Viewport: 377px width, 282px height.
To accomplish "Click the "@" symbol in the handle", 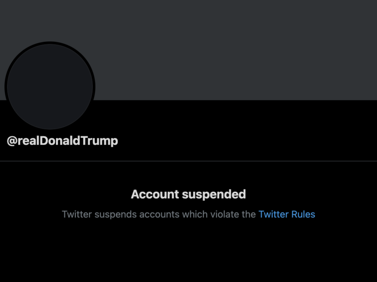I will 12,141.
